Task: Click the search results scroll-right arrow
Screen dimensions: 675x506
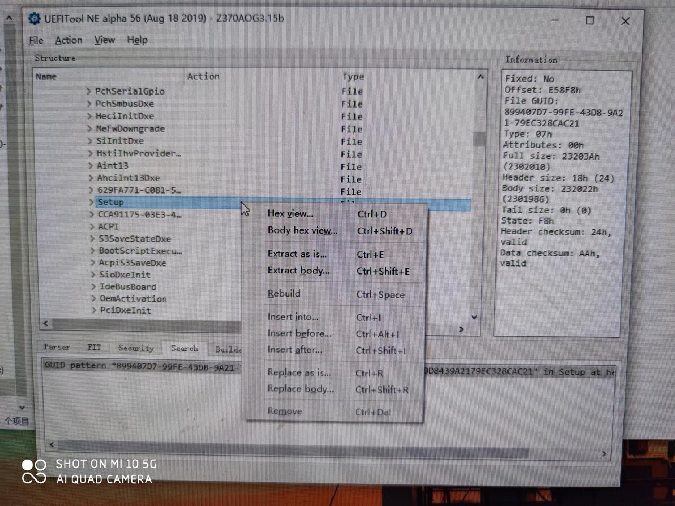Action: click(x=604, y=453)
